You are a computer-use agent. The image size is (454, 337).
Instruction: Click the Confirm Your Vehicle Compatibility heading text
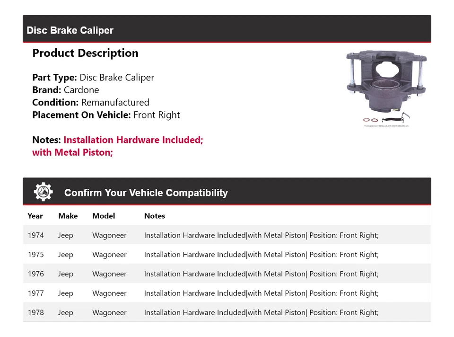coord(146,193)
